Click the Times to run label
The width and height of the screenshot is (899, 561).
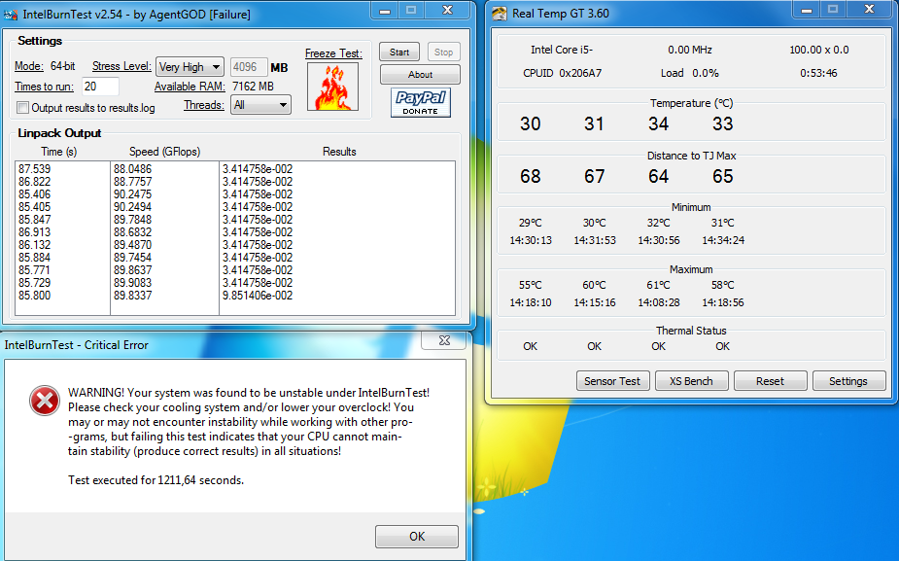(44, 87)
